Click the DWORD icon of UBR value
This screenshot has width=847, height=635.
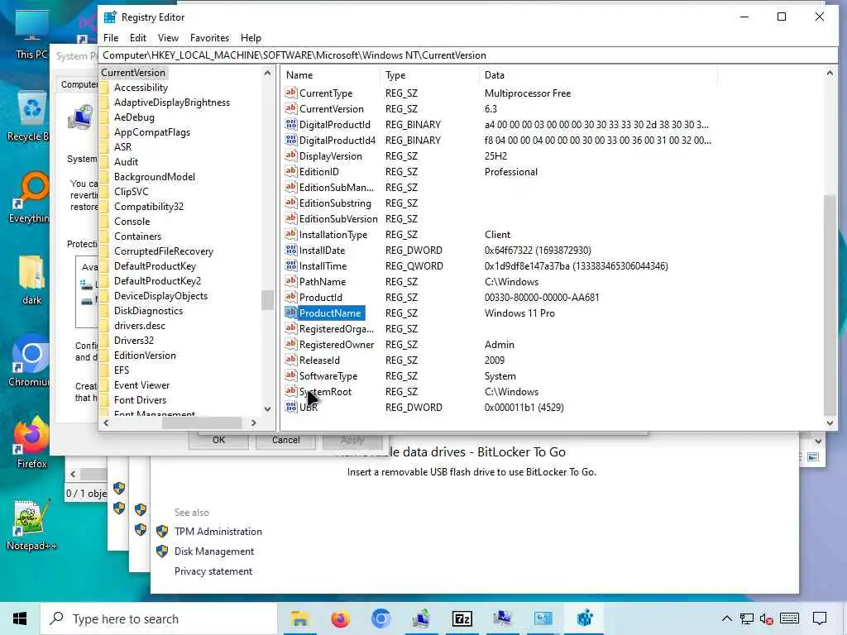[x=290, y=407]
